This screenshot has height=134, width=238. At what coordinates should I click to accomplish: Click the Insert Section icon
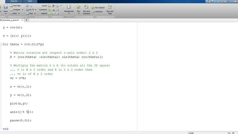[49, 6]
